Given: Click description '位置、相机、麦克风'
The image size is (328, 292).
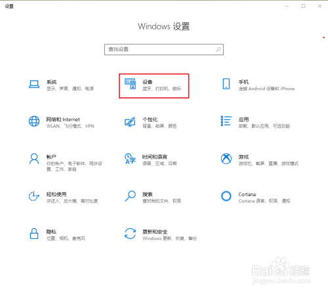Looking at the screenshot, I should coord(66,238).
